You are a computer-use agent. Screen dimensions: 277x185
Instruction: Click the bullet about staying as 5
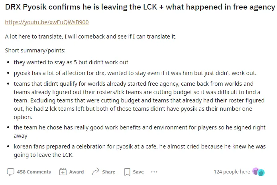pyautogui.click(x=71, y=62)
